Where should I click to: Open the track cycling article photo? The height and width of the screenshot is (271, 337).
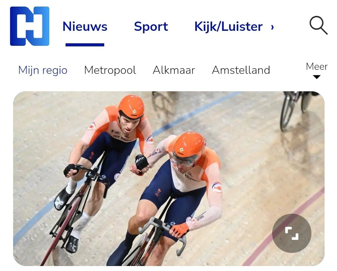point(169,179)
